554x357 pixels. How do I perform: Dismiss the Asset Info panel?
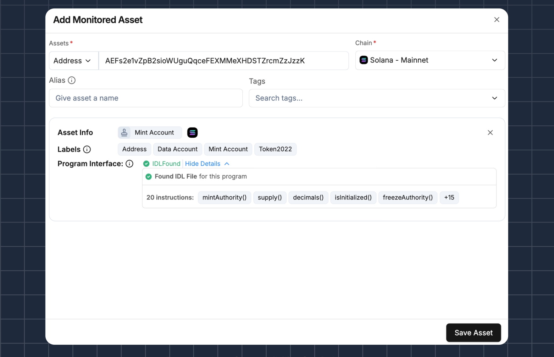490,133
